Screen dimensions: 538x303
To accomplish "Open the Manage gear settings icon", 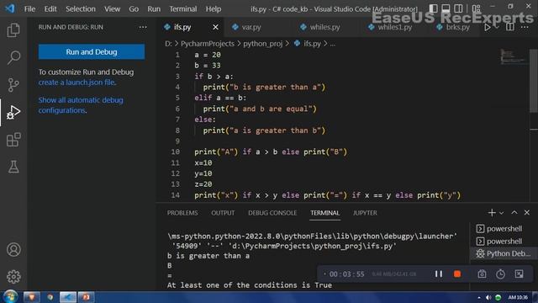I will tap(13, 277).
